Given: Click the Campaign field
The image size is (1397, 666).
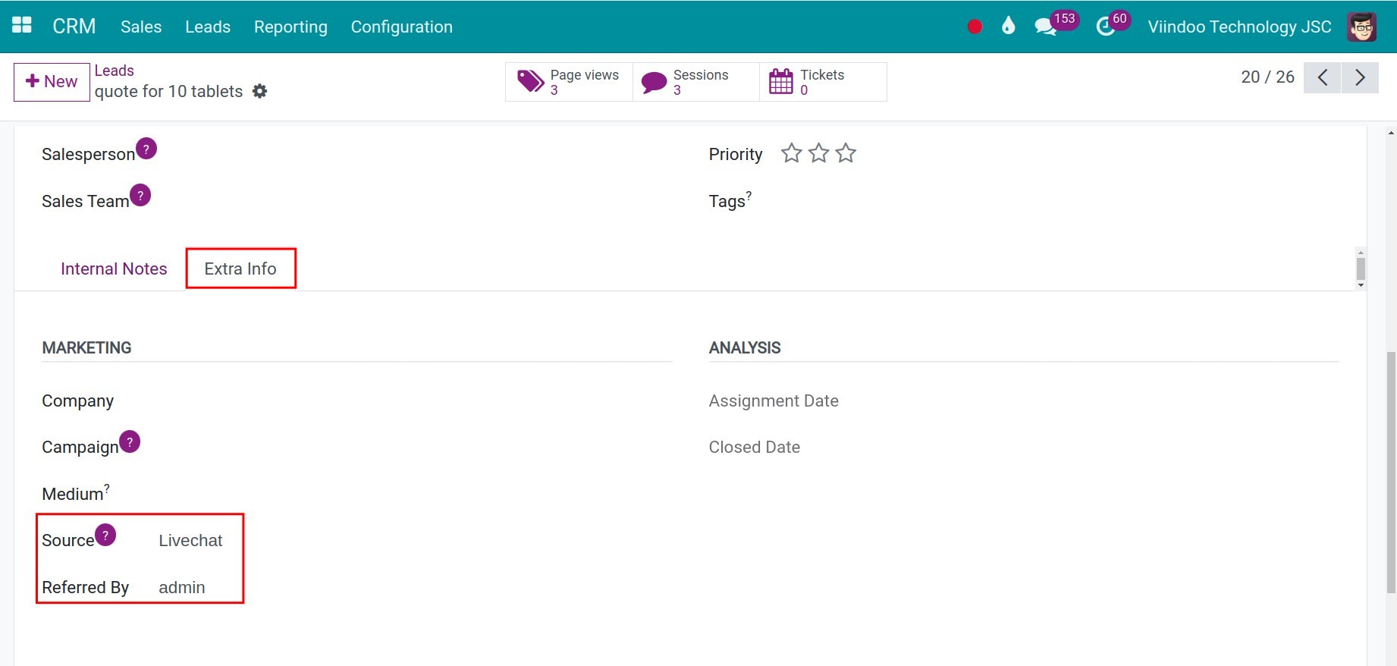Looking at the screenshot, I should click(414, 447).
